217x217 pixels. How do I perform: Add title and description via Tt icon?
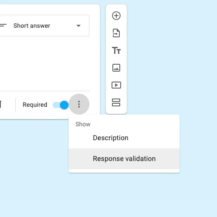click(x=116, y=50)
